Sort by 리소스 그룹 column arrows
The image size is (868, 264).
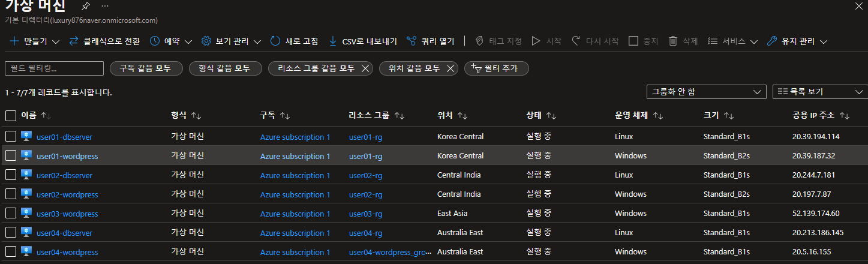point(399,115)
